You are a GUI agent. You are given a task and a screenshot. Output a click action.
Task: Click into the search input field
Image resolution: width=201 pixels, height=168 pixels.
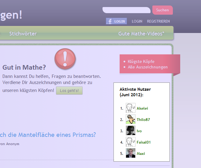pos(126,10)
